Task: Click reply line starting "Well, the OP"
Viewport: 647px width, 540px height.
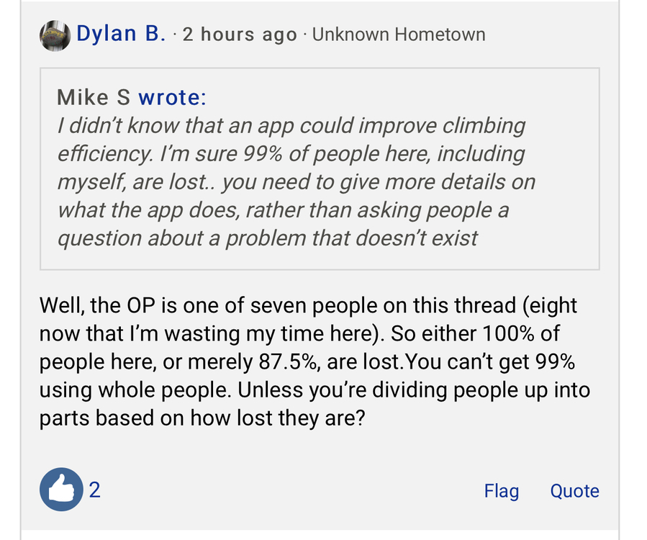Action: coord(308,306)
